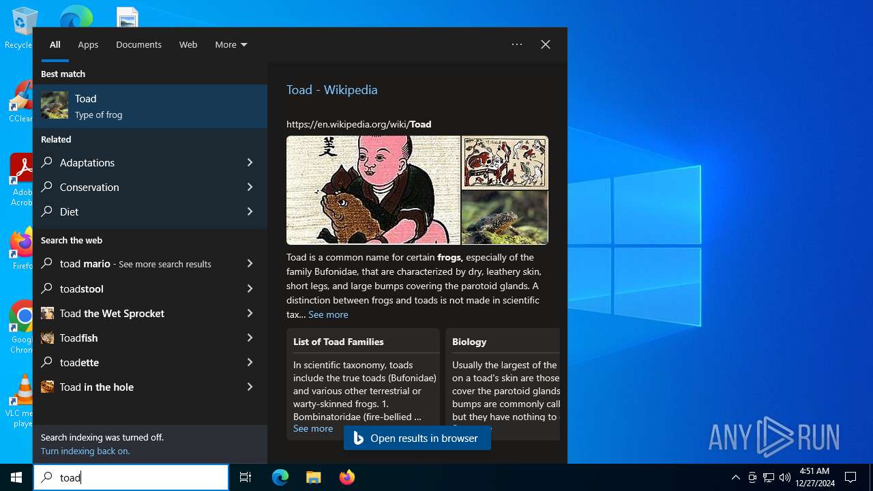Launch Microsoft Edge from the taskbar
The width and height of the screenshot is (873, 491).
click(280, 477)
